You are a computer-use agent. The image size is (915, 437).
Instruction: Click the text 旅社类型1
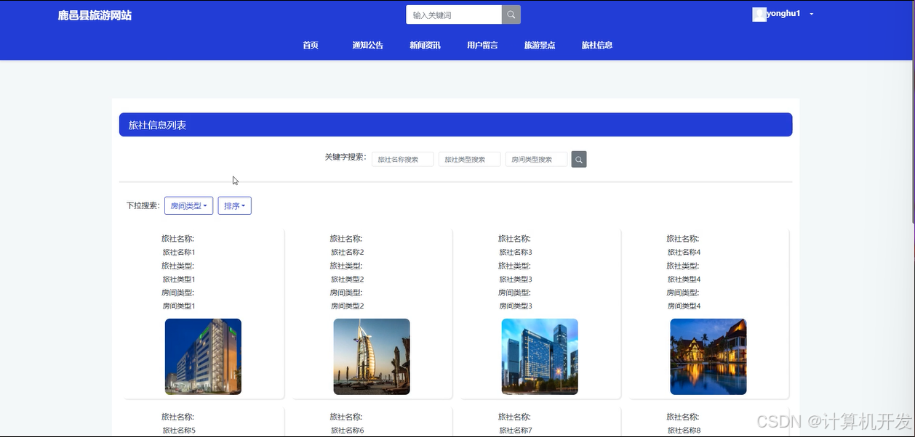(179, 279)
